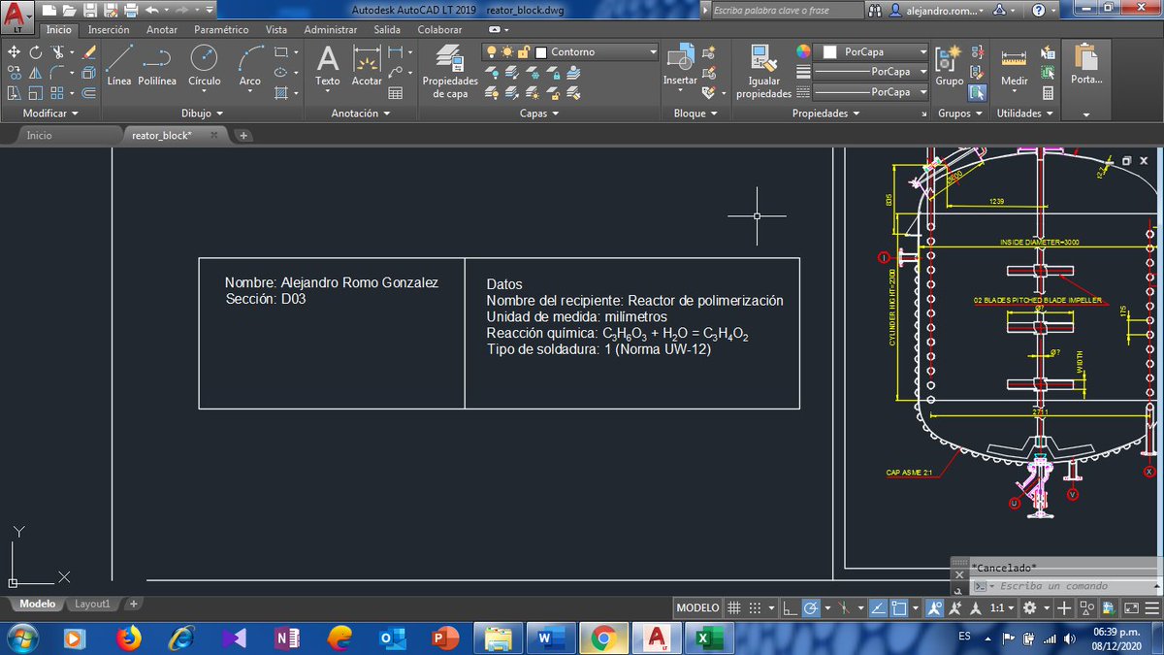Viewport: 1164px width, 655px height.
Task: Expand the Dibujo panel
Action: pos(202,113)
